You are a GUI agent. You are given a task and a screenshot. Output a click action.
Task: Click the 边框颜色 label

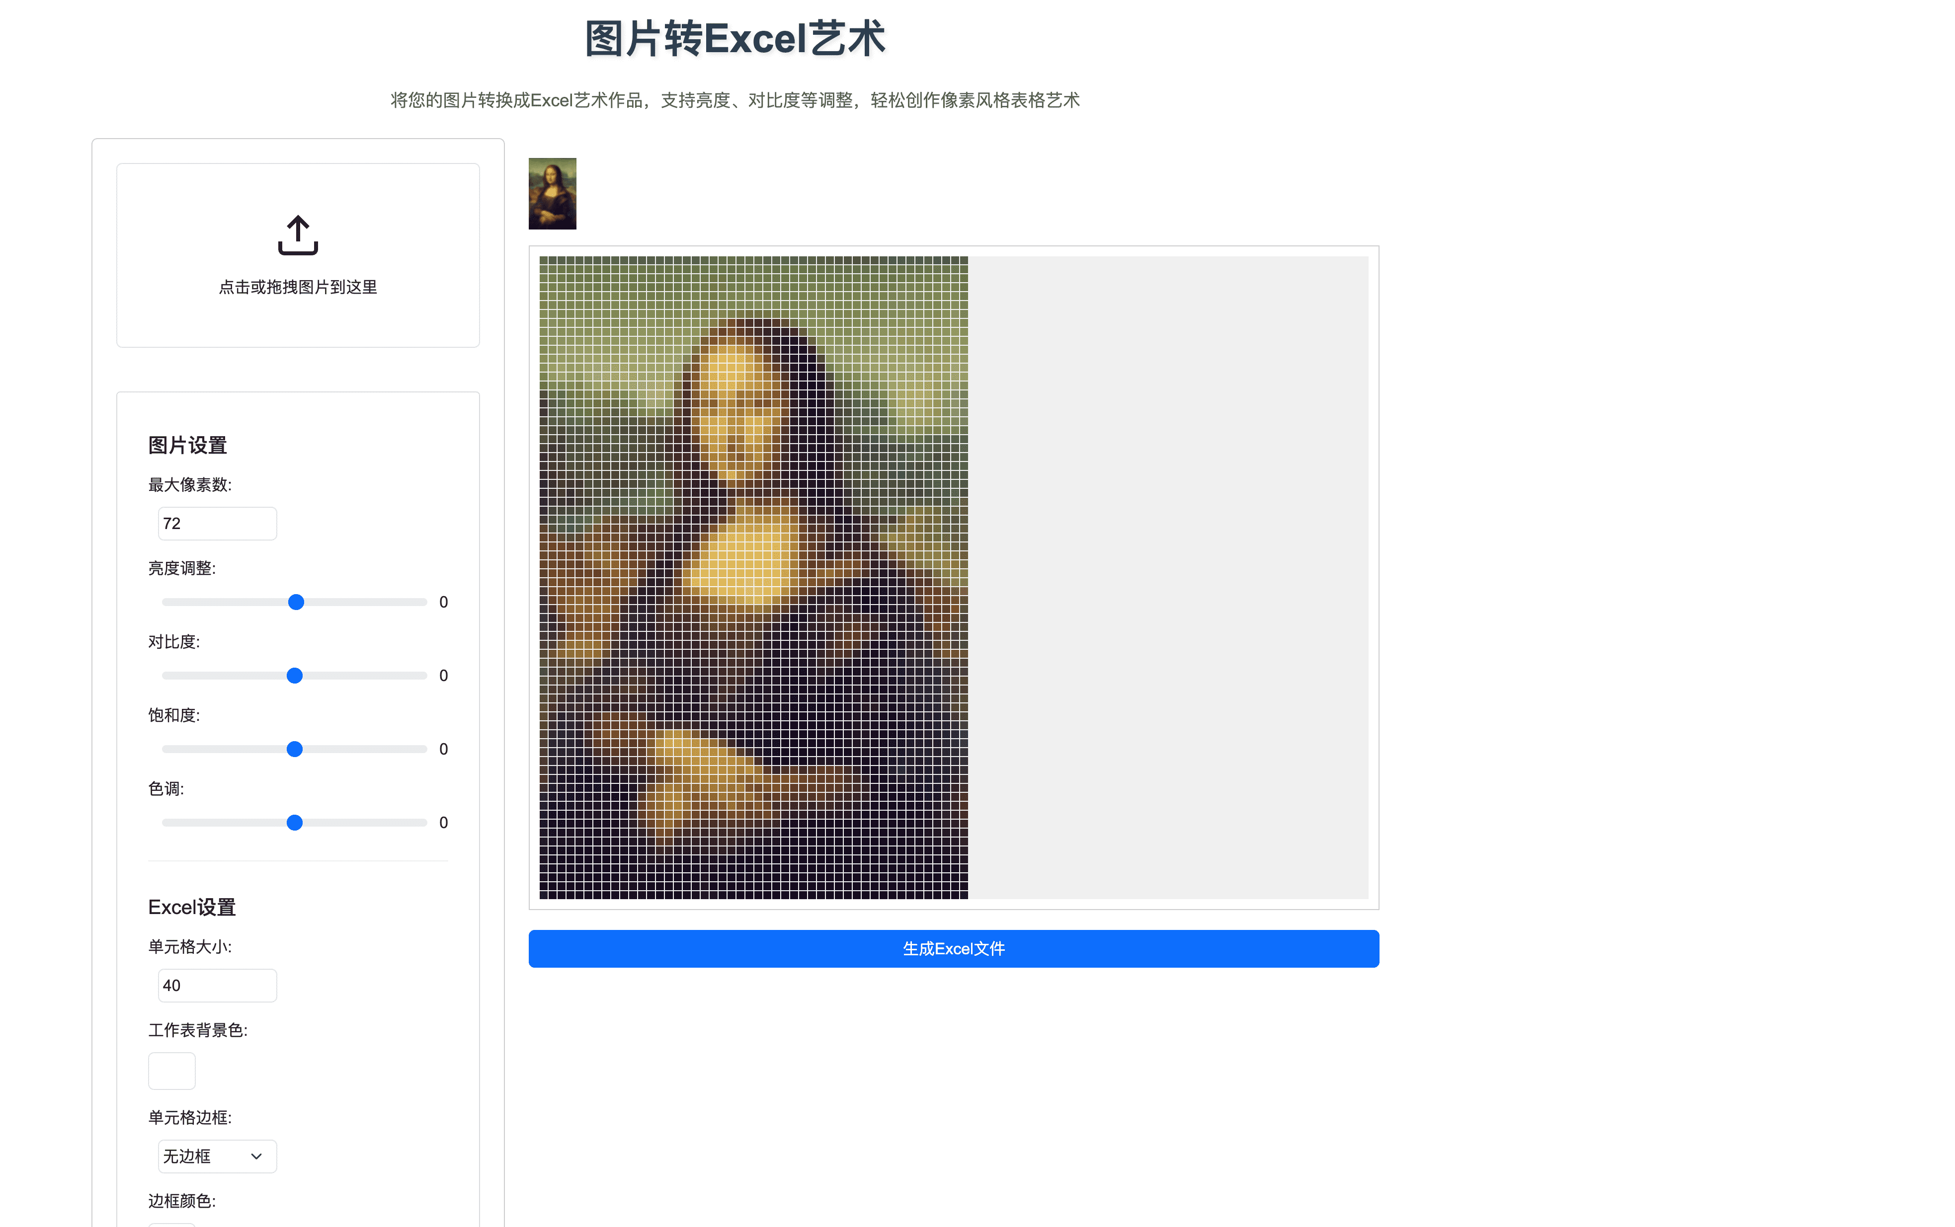182,1201
